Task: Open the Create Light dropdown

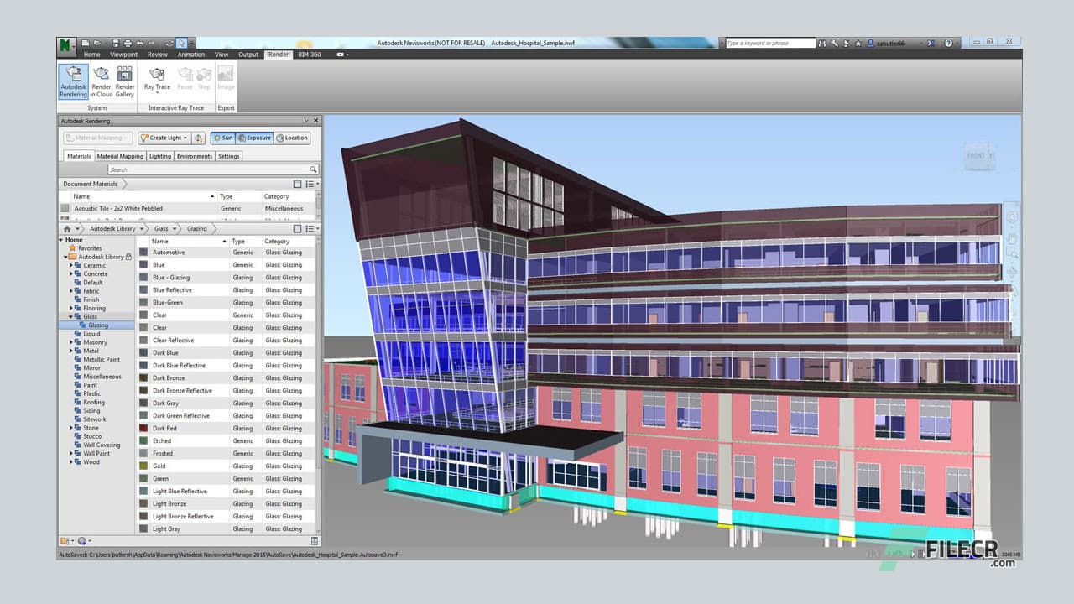Action: click(x=166, y=138)
